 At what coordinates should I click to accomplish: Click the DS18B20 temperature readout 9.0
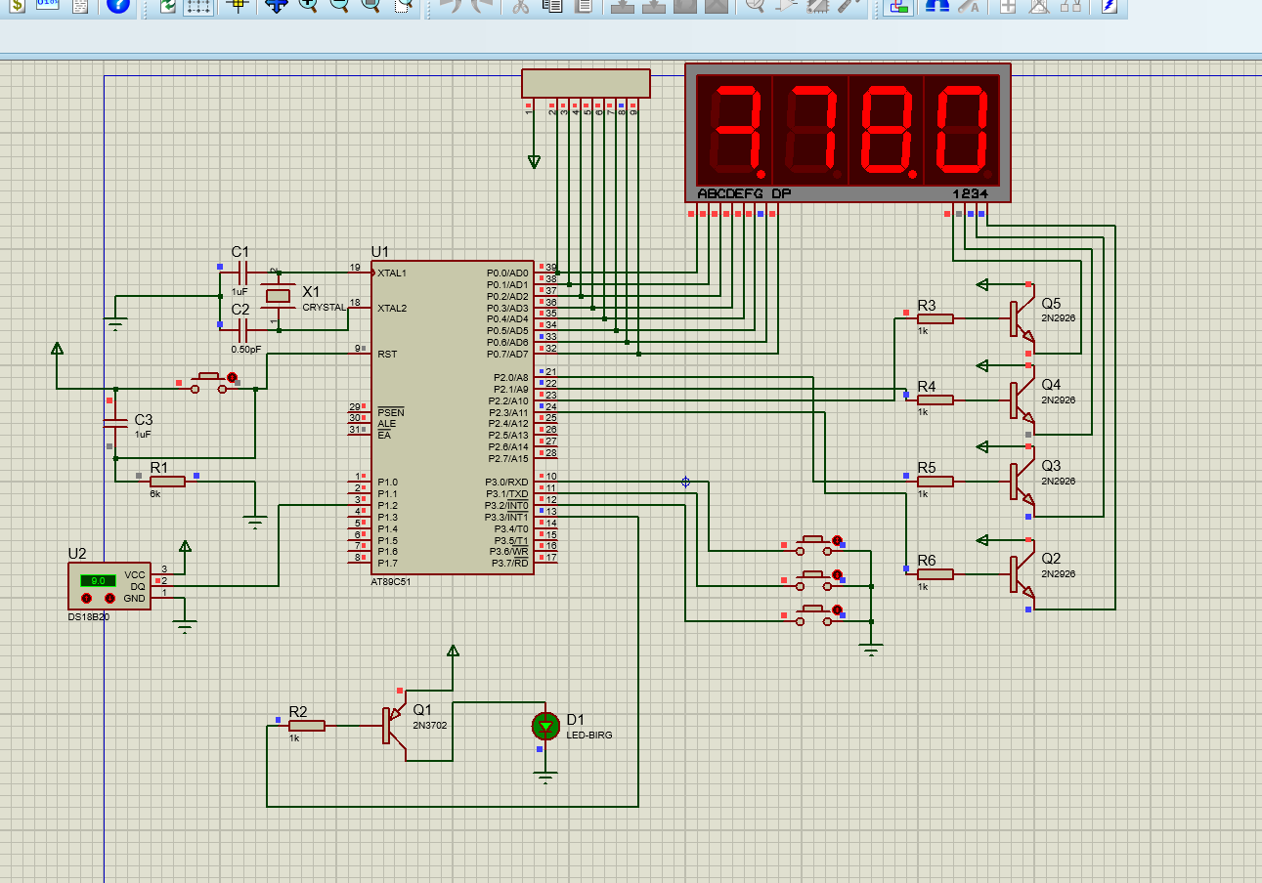tap(98, 580)
